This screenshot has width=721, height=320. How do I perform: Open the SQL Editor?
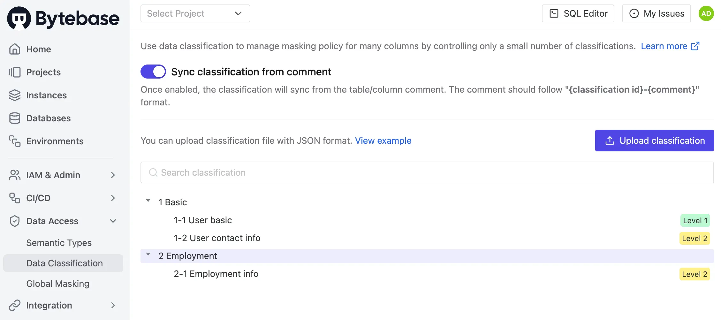(x=578, y=13)
